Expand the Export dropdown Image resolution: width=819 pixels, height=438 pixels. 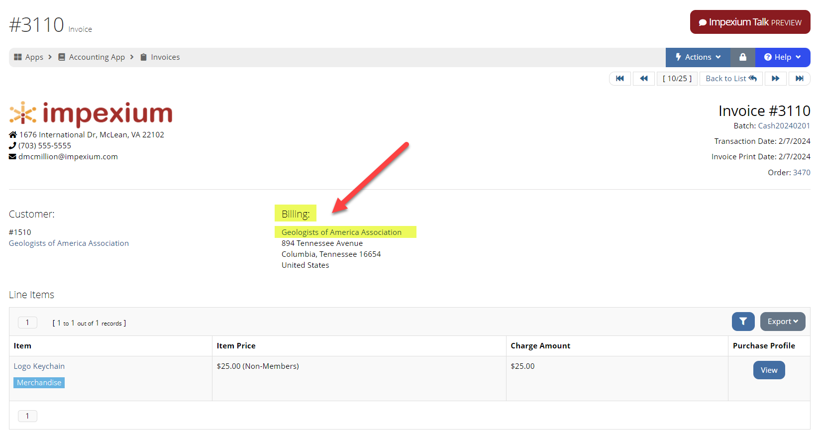click(783, 322)
